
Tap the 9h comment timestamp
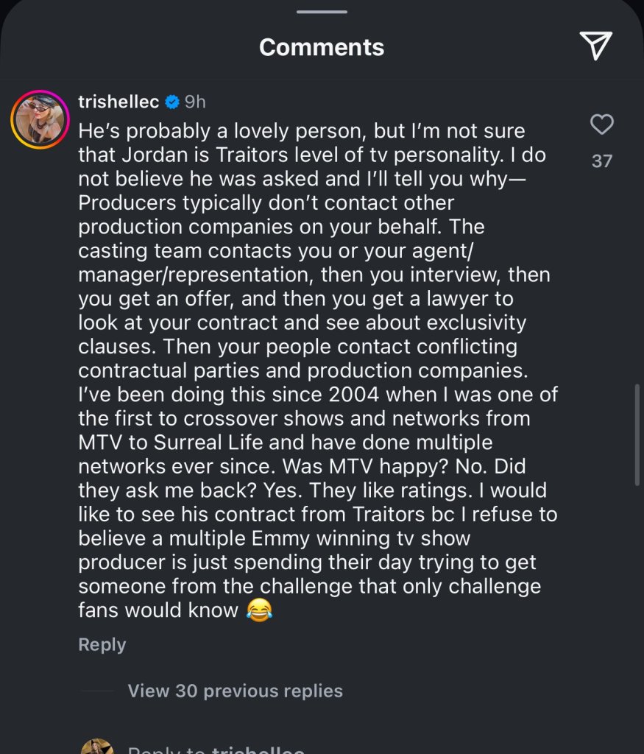coord(195,102)
